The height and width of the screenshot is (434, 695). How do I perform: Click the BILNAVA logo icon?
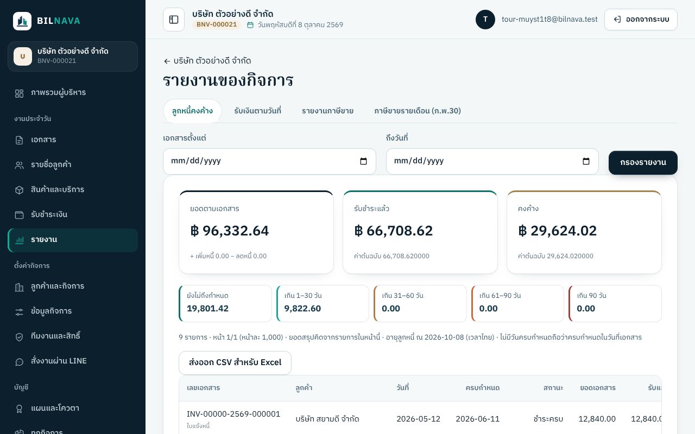(22, 21)
